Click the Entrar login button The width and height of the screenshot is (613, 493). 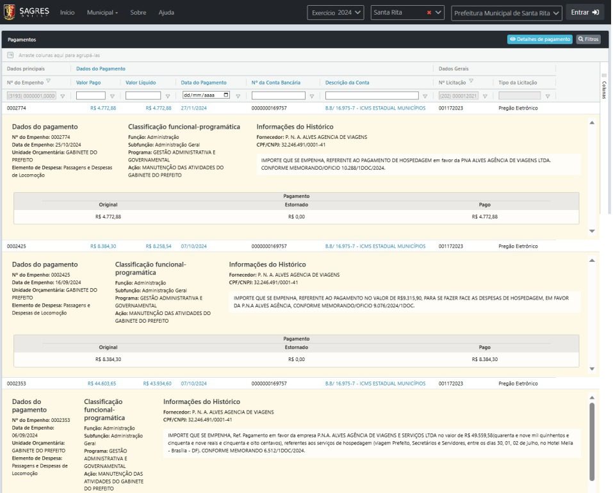(x=585, y=13)
